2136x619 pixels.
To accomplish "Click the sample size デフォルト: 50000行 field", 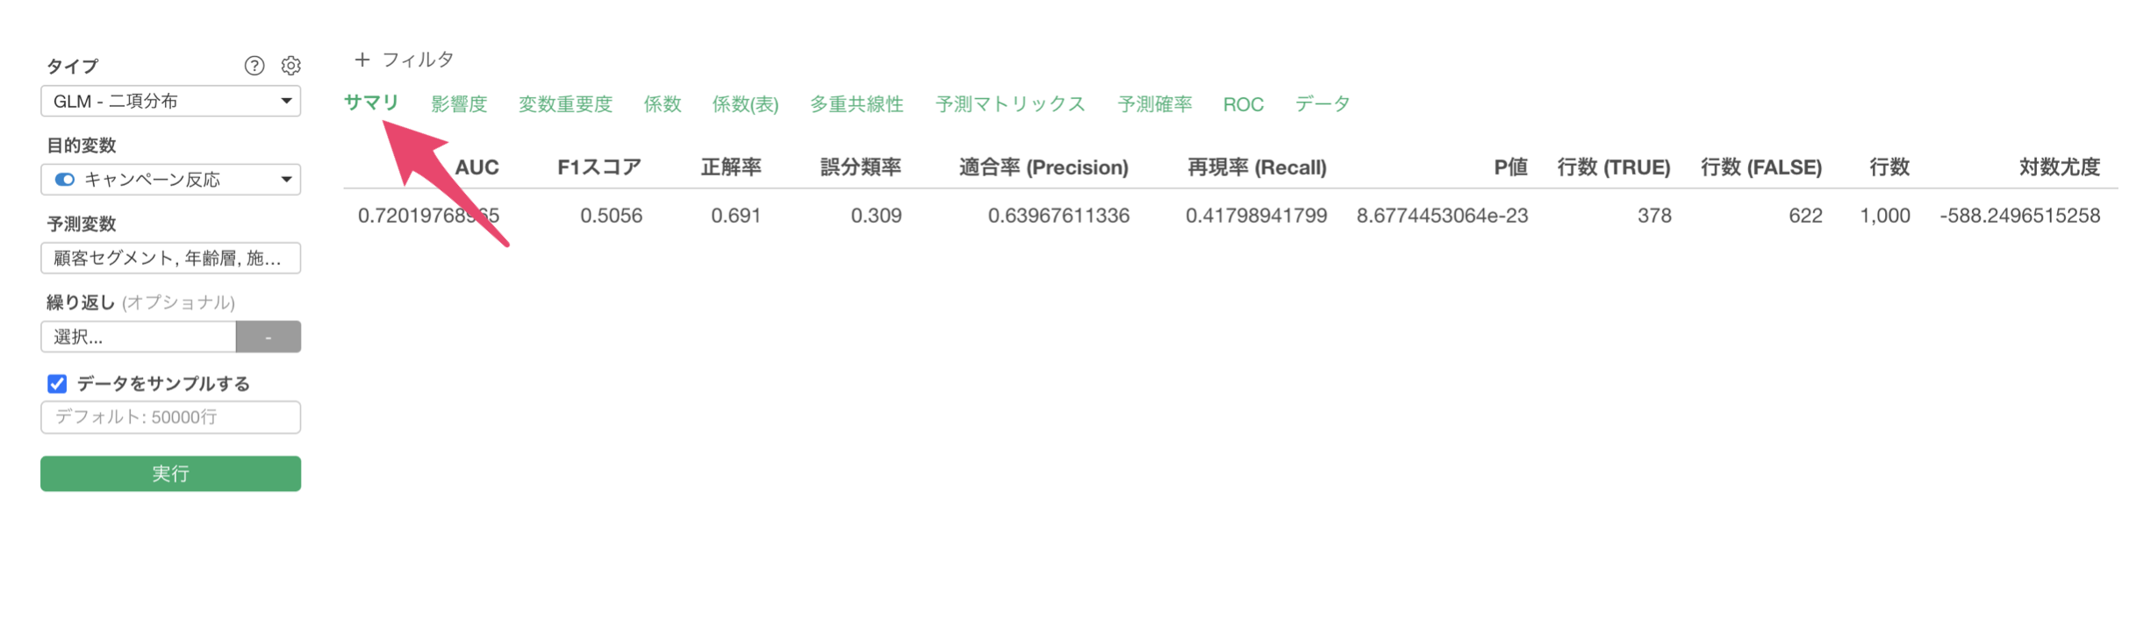I will tap(170, 417).
